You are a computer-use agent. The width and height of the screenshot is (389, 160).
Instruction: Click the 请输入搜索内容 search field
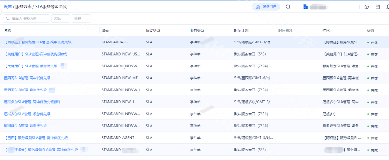pos(29,19)
